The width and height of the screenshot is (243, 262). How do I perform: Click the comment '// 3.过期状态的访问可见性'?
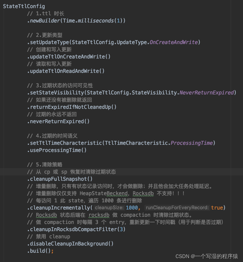[60, 85]
